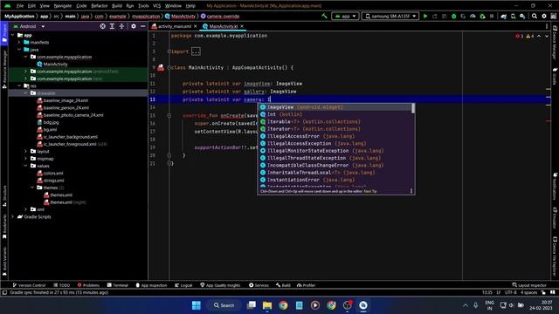
Task: Open the Logcat tool window
Action: [183, 285]
